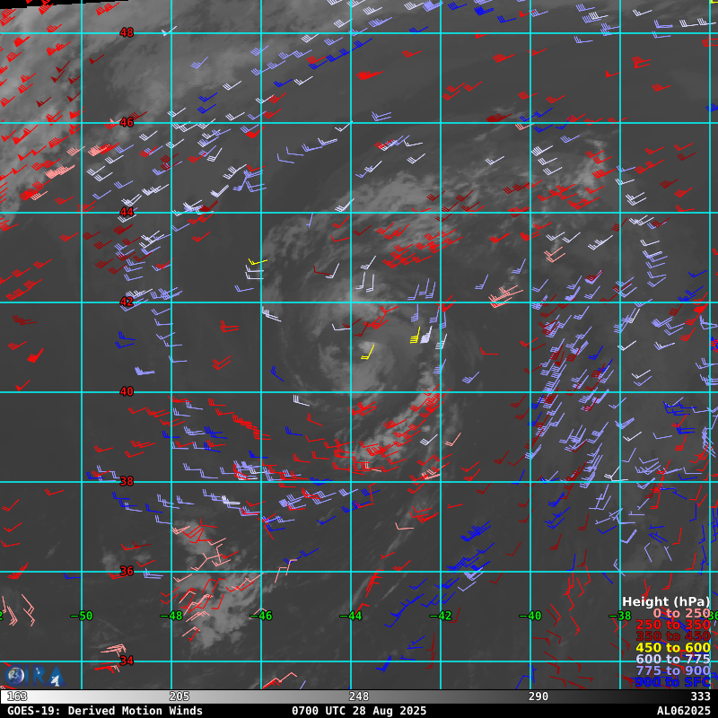Click the yellow wind barb near storm center
Viewport: 718px width, 718px height.
click(x=368, y=352)
